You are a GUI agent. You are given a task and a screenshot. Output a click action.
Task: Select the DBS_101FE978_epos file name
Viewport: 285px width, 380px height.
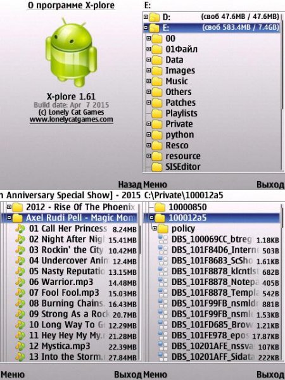[x=210, y=336]
